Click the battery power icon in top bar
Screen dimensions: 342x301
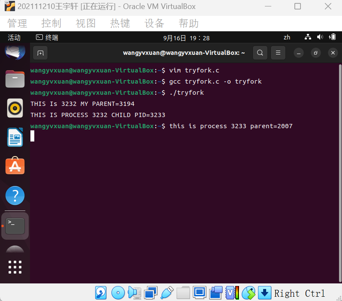333,37
